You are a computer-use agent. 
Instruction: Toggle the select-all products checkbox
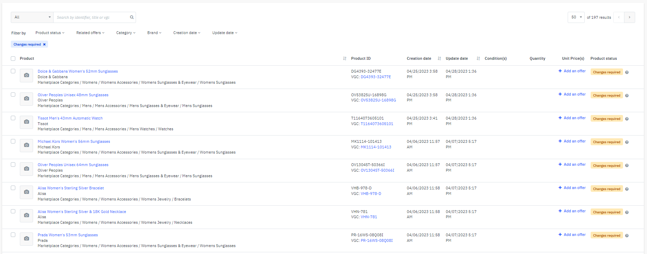pyautogui.click(x=13, y=58)
